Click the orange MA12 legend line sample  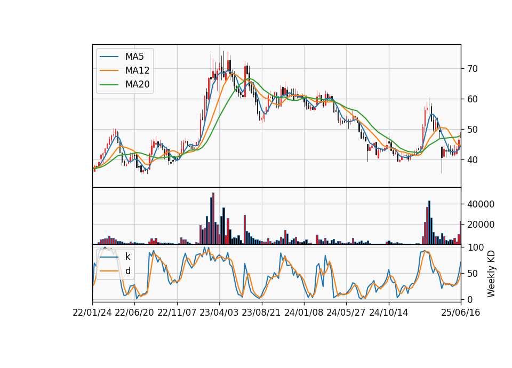pos(109,70)
